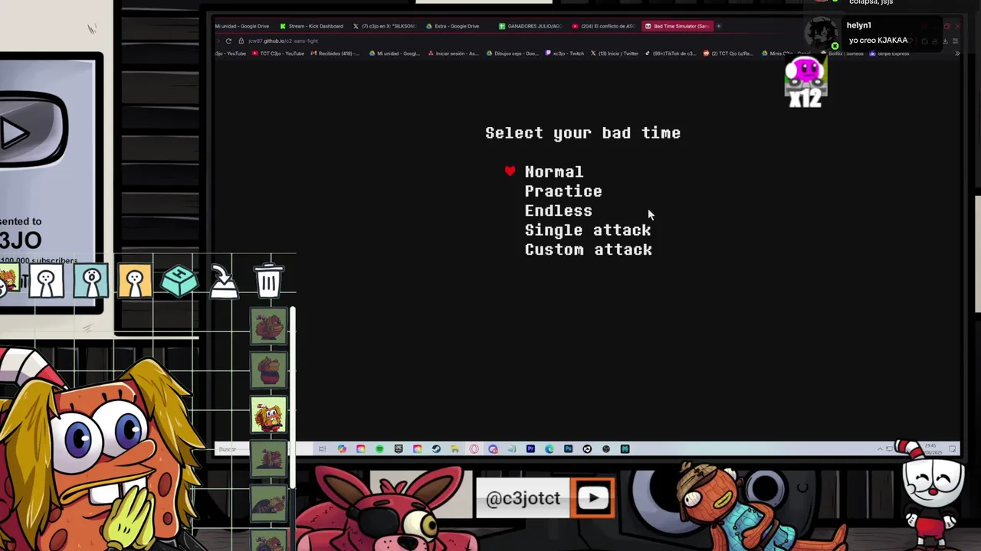This screenshot has height=551, width=981.
Task: Select the topmost character thumbnail under trash icon
Action: (x=268, y=327)
